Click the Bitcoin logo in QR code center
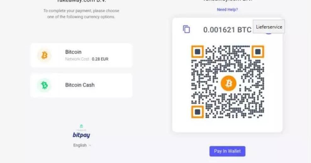This screenshot has width=311, height=163. pos(229,83)
